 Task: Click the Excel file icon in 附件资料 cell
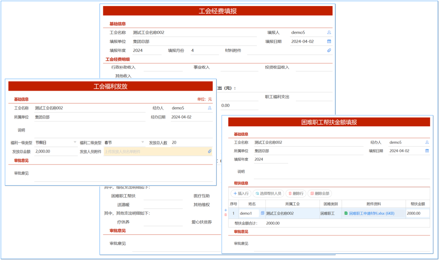click(x=346, y=213)
